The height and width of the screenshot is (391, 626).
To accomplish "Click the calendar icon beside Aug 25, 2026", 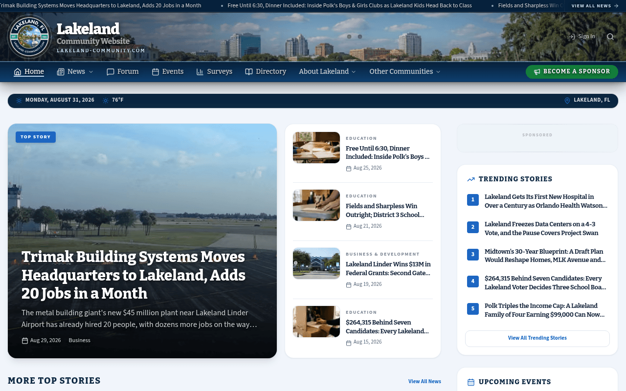I will point(349,169).
